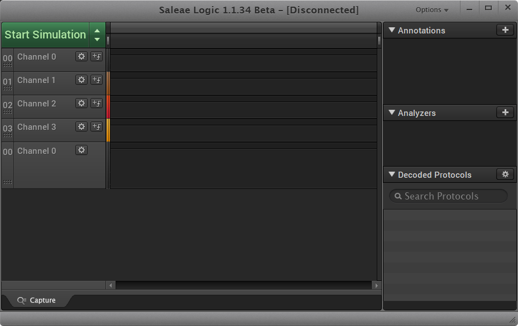The width and height of the screenshot is (518, 326).
Task: Click the left timeline range handle
Action: pyautogui.click(x=108, y=41)
